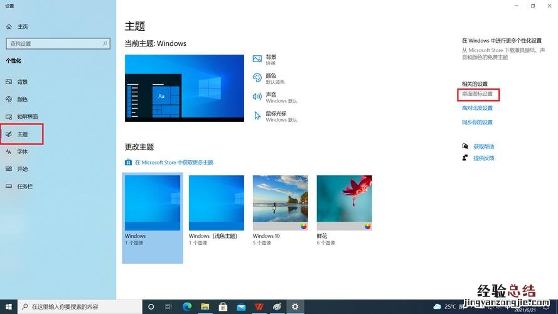Open 桌面图标设置 link
This screenshot has height=314, width=558.
point(477,94)
